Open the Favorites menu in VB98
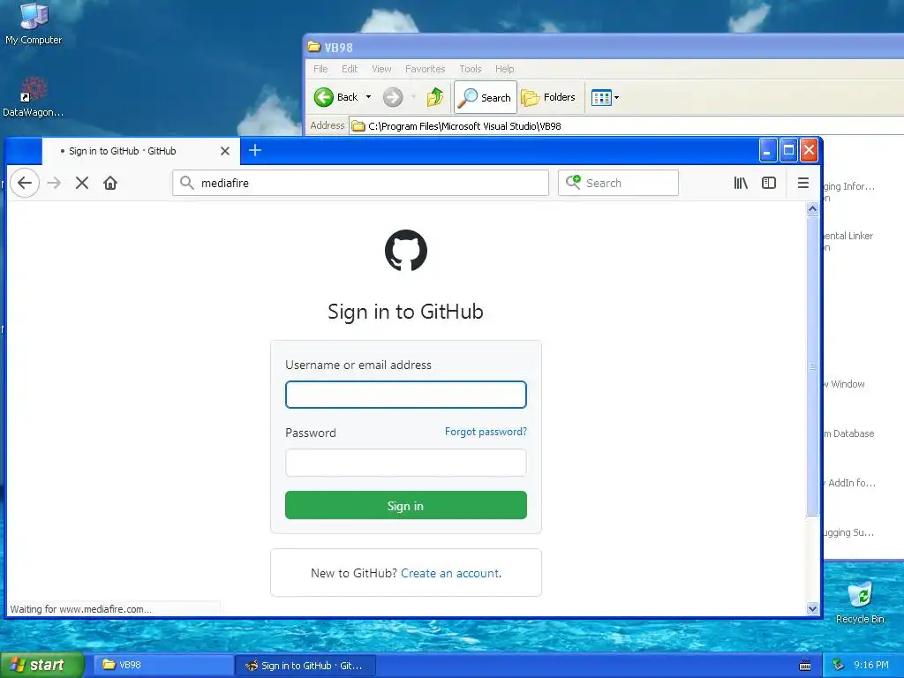This screenshot has height=678, width=904. pyautogui.click(x=425, y=69)
